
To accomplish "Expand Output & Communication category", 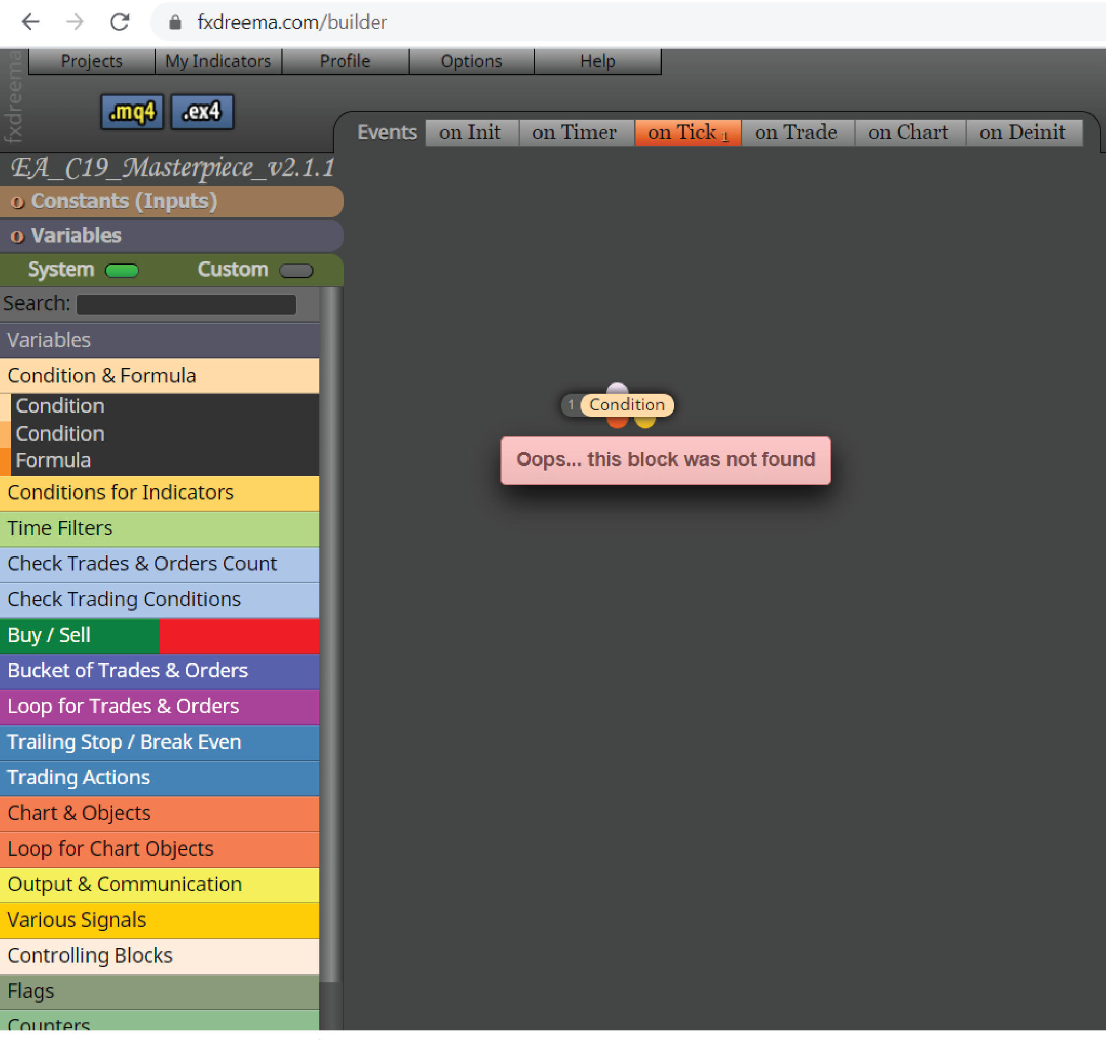I will tap(160, 885).
